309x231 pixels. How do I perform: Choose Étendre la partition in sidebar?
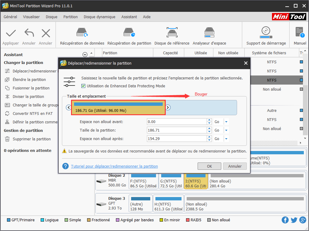pos(25,79)
